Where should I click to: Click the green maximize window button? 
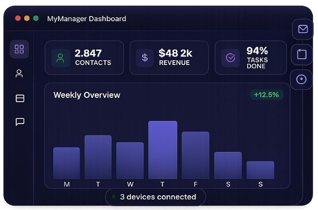coord(36,18)
